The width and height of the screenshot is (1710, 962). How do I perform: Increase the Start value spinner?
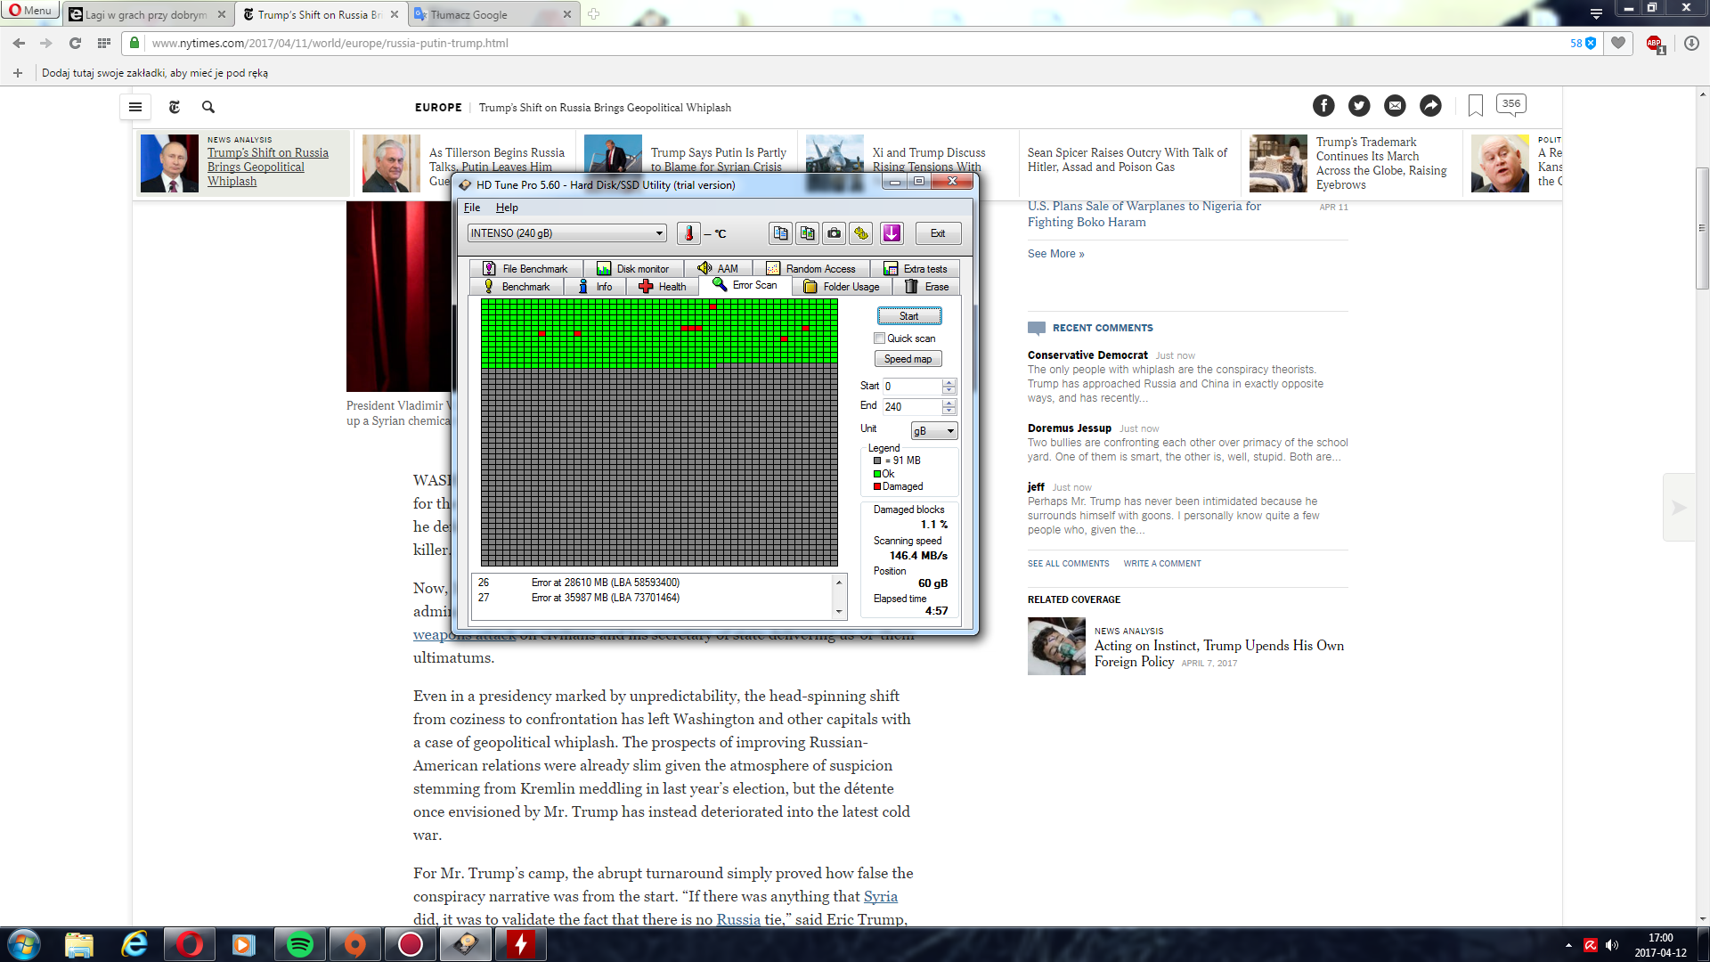click(949, 382)
